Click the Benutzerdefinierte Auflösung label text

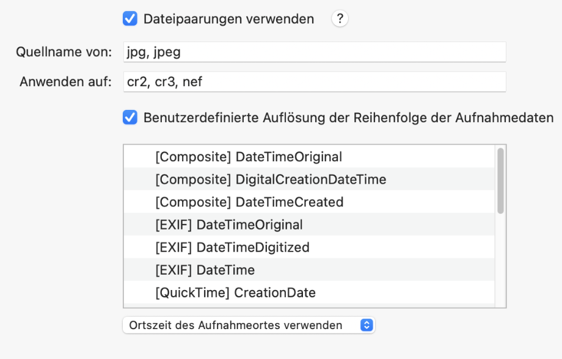(x=348, y=117)
